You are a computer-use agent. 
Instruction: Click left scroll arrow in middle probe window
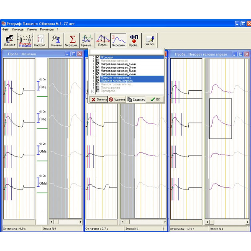pyautogui.click(x=123, y=222)
